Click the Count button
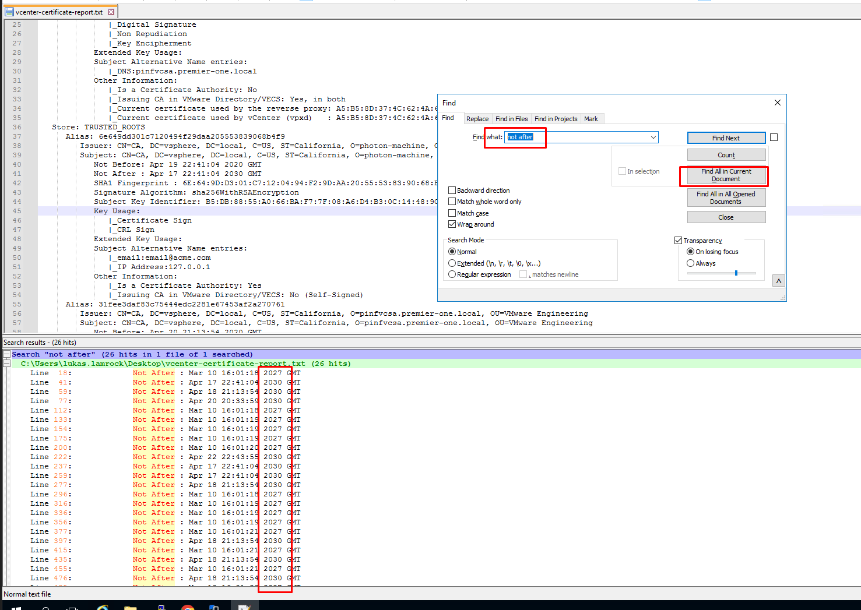The height and width of the screenshot is (610, 861). [x=726, y=155]
